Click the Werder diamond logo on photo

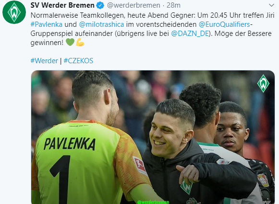[x=263, y=83]
